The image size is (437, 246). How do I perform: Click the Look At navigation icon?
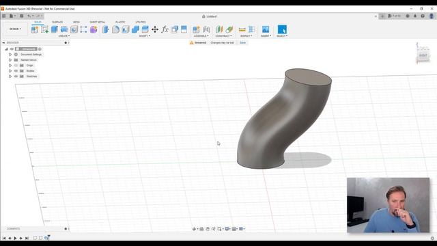tap(201, 229)
